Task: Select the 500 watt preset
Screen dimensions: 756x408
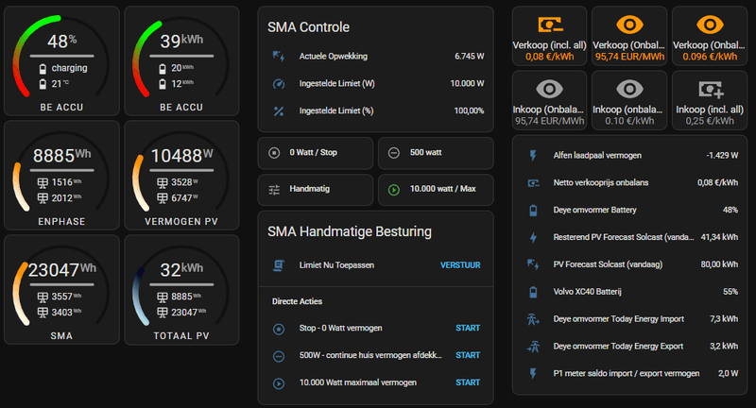Action: tap(435, 152)
